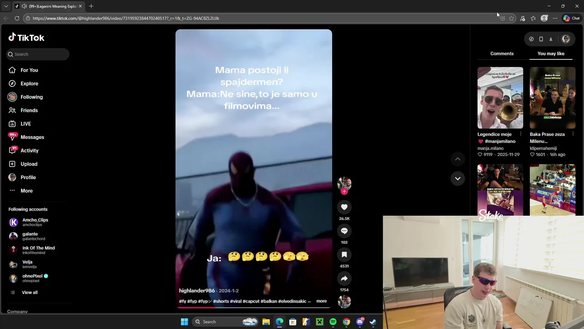Open the highlander986 username link

(197, 291)
